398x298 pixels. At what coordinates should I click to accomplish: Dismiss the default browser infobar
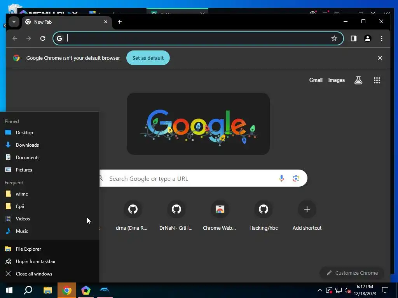pyautogui.click(x=380, y=58)
